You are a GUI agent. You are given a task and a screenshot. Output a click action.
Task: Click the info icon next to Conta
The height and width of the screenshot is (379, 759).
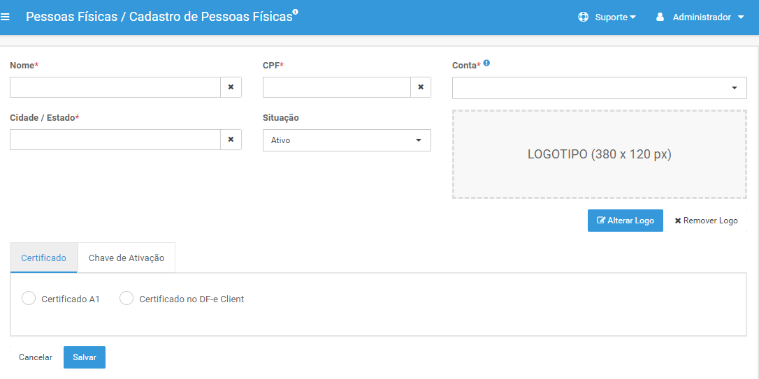pos(486,62)
